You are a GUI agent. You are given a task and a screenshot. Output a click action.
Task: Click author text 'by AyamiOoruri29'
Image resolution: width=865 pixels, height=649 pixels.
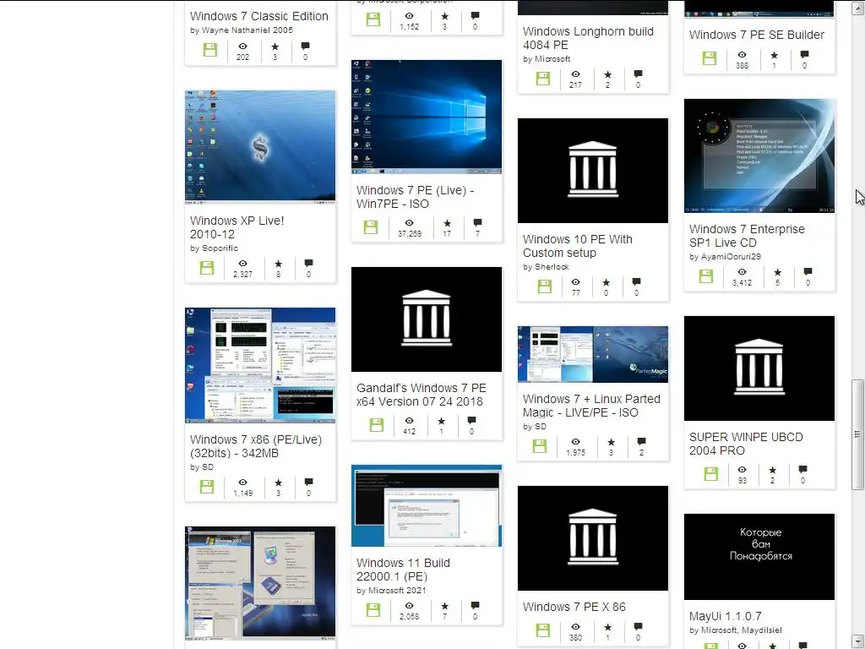(x=725, y=257)
